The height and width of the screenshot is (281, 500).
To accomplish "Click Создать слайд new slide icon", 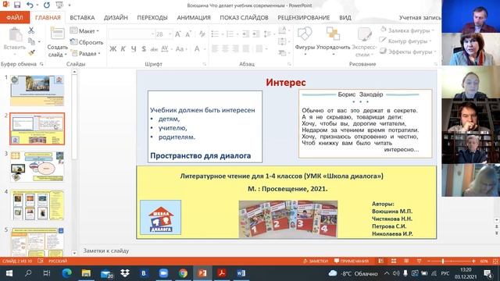I will [x=57, y=34].
